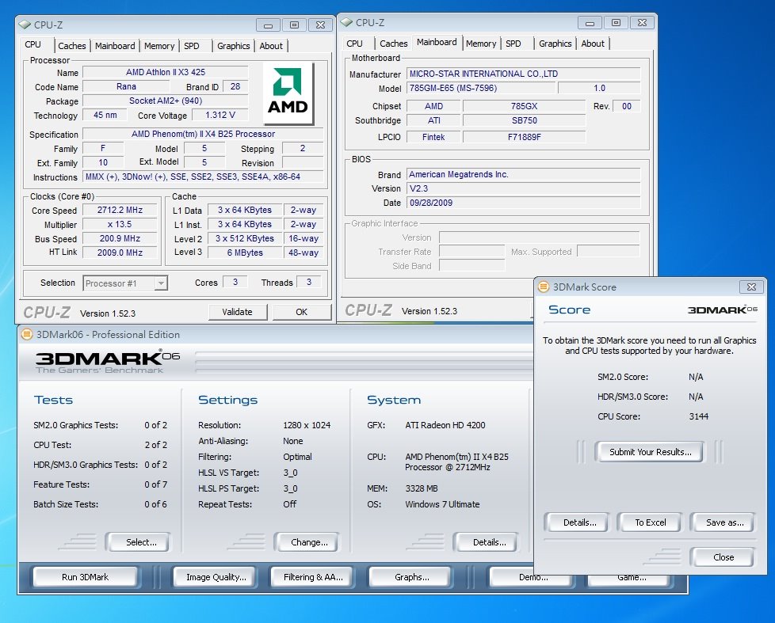Click the AMD logo in CPU-Z
Viewport: 775px width, 623px height.
[x=288, y=93]
